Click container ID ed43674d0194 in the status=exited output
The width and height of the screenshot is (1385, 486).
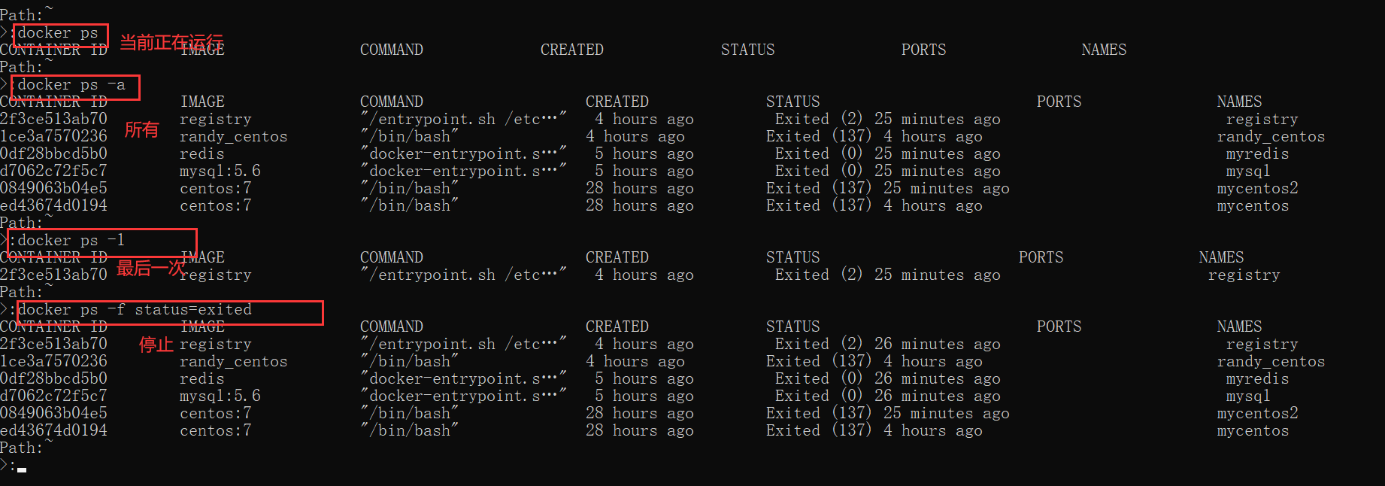pos(54,430)
